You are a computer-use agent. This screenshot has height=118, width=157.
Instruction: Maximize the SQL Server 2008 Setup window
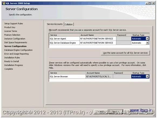click(x=150, y=3)
